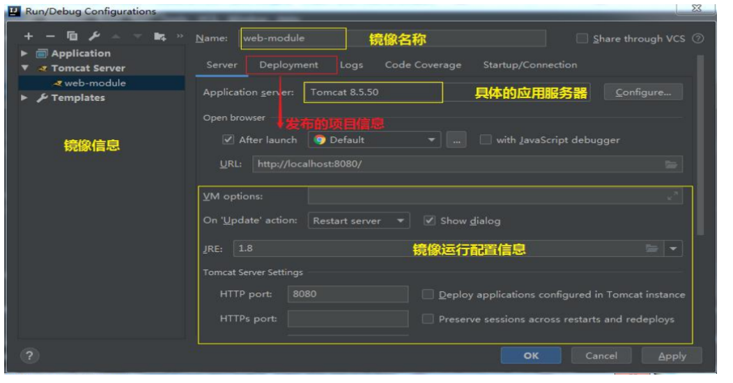Switch to the Code Coverage tab
Viewport: 733px width, 383px height.
pyautogui.click(x=423, y=65)
